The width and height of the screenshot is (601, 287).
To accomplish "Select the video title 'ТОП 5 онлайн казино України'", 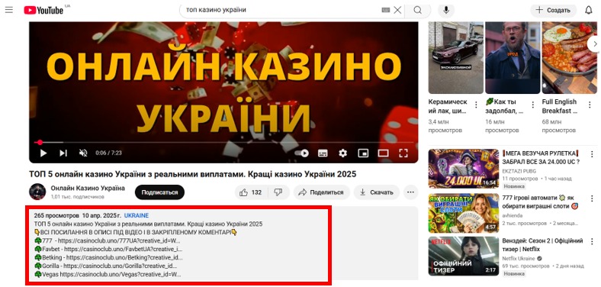I will click(193, 174).
